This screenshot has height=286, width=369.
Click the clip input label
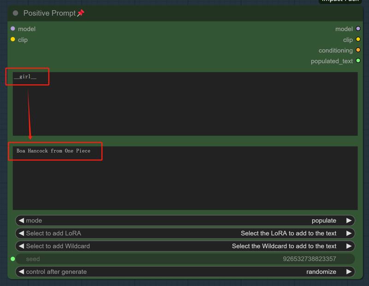(23, 40)
